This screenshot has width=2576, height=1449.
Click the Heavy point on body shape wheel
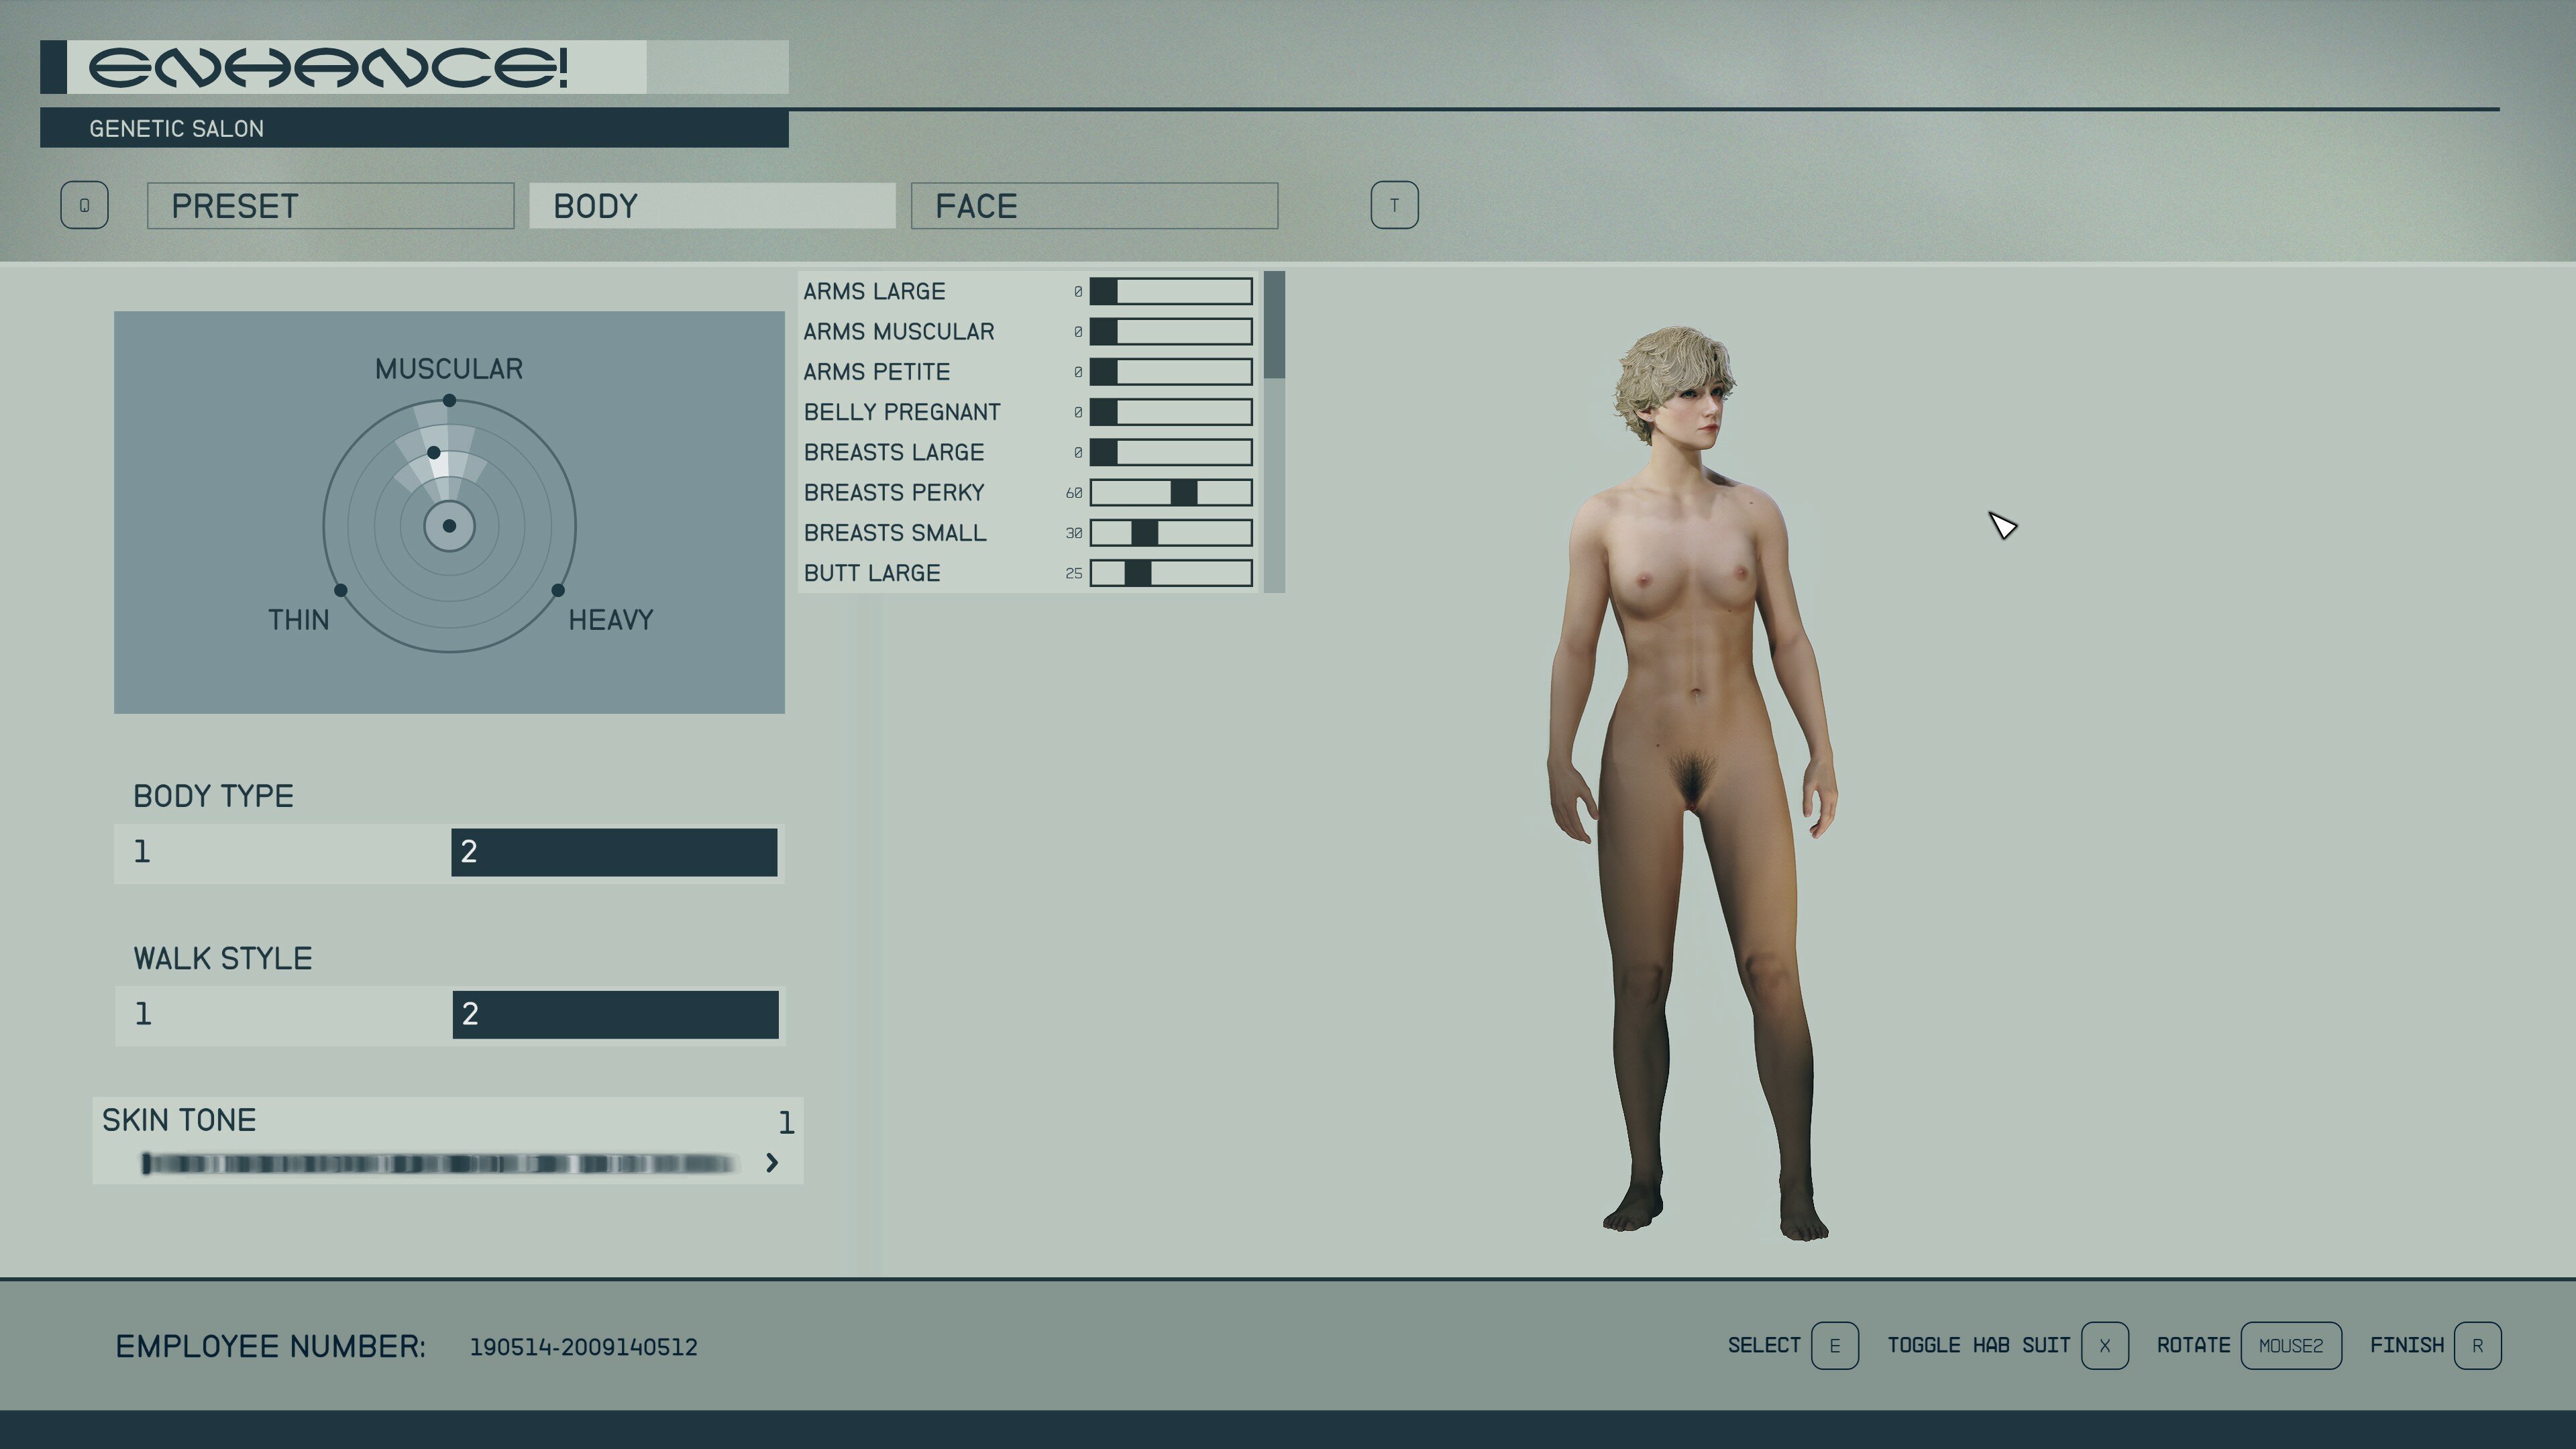[x=558, y=590]
